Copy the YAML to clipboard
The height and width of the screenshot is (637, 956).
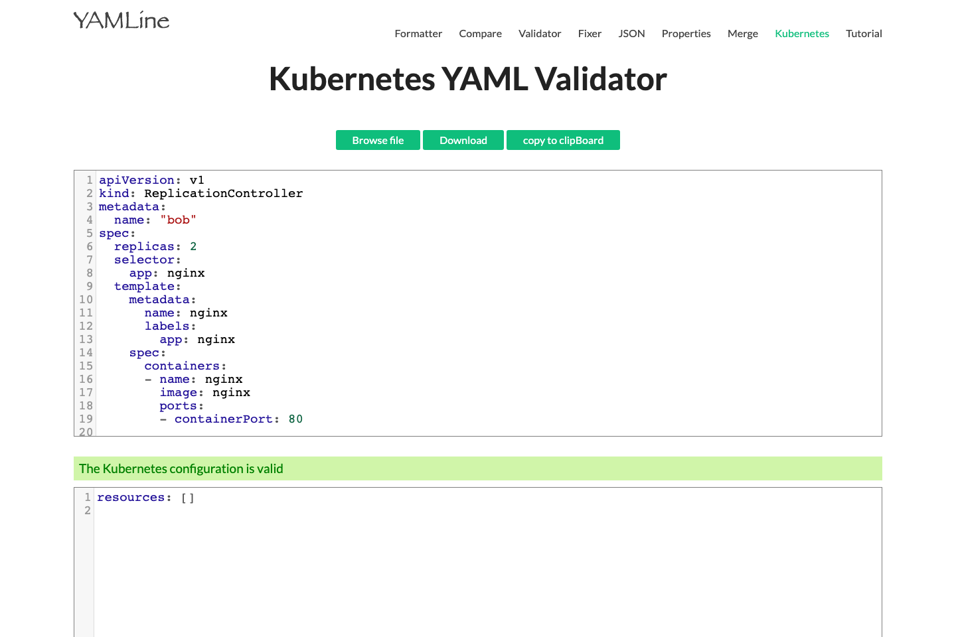pyautogui.click(x=563, y=140)
